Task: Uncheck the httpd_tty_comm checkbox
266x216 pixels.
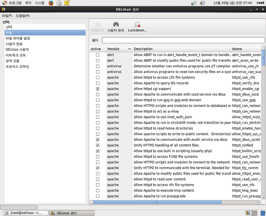Action: click(x=98, y=168)
